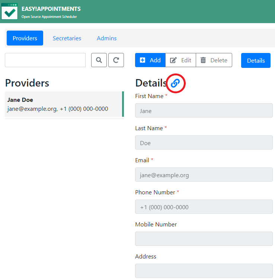Click the First Name label
Image resolution: width=275 pixels, height=279 pixels.
point(149,96)
